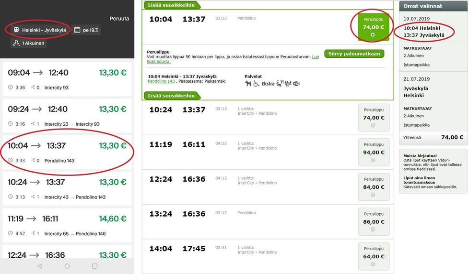Tap the clock icon in the 09:04 trip

coord(11,88)
